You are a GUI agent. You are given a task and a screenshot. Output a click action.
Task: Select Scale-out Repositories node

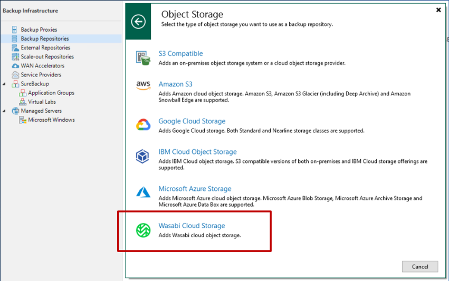[x=47, y=57]
